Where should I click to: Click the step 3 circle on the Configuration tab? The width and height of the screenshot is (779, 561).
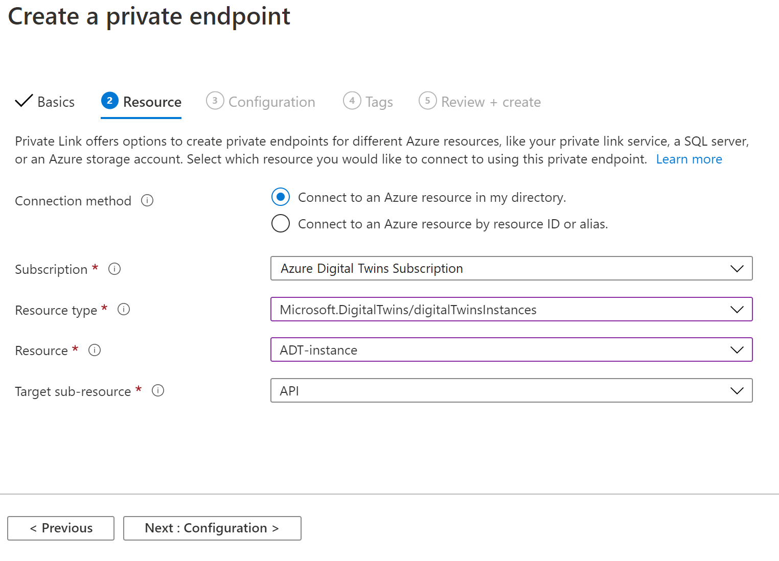(215, 101)
